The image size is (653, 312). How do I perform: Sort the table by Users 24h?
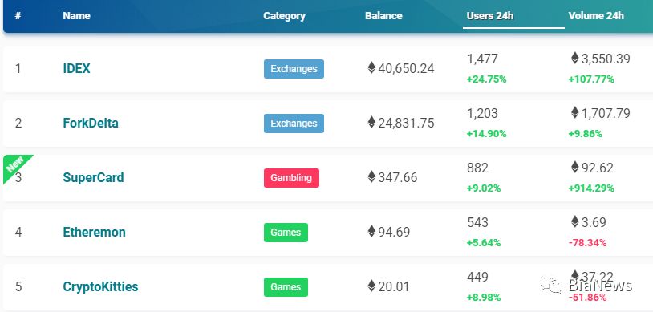coord(489,16)
